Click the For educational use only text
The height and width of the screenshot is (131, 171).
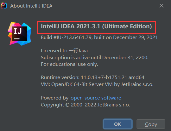(x=69, y=64)
